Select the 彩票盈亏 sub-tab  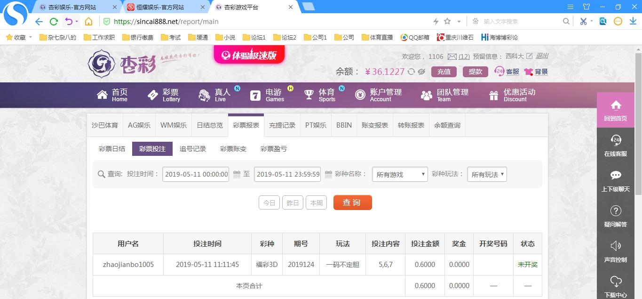pyautogui.click(x=274, y=149)
